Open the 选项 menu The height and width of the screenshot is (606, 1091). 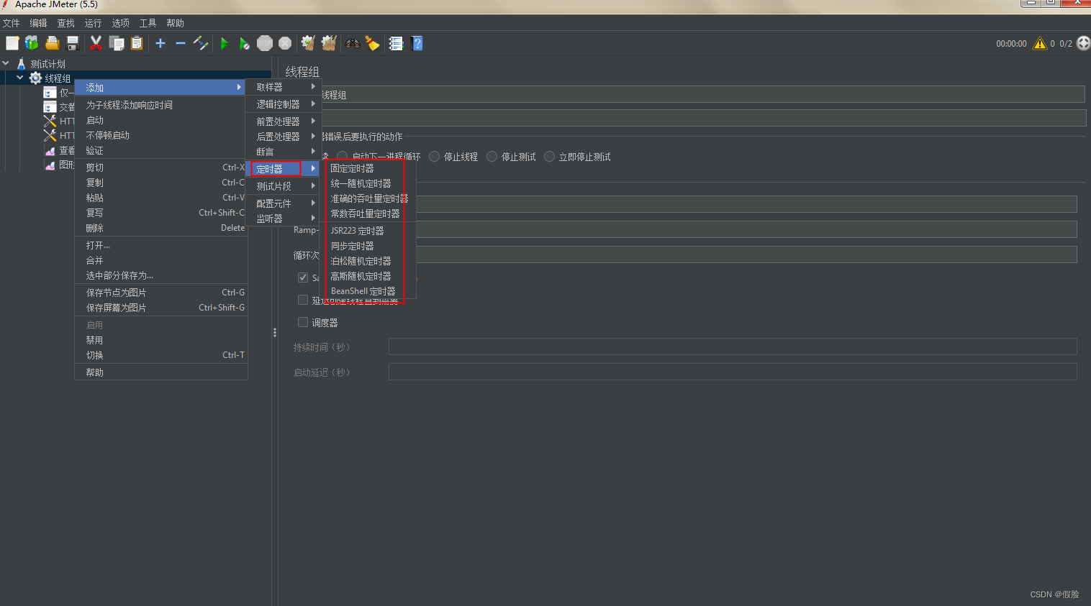pos(121,23)
